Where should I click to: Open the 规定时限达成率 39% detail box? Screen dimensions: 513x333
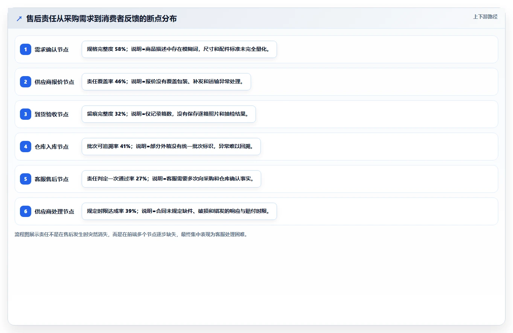(x=179, y=211)
